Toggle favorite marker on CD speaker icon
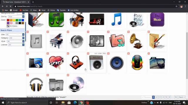The image size is (188, 105). tap(68, 75)
